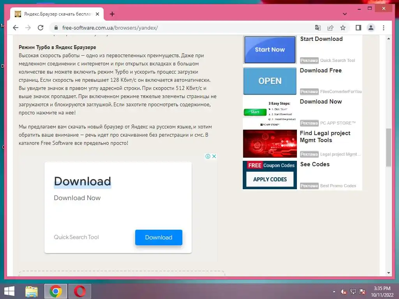The width and height of the screenshot is (399, 299).
Task: View site security lock icon
Action: click(x=56, y=28)
